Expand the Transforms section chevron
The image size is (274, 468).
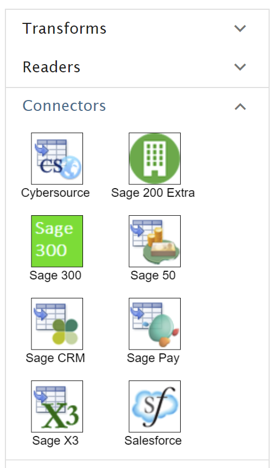point(240,28)
